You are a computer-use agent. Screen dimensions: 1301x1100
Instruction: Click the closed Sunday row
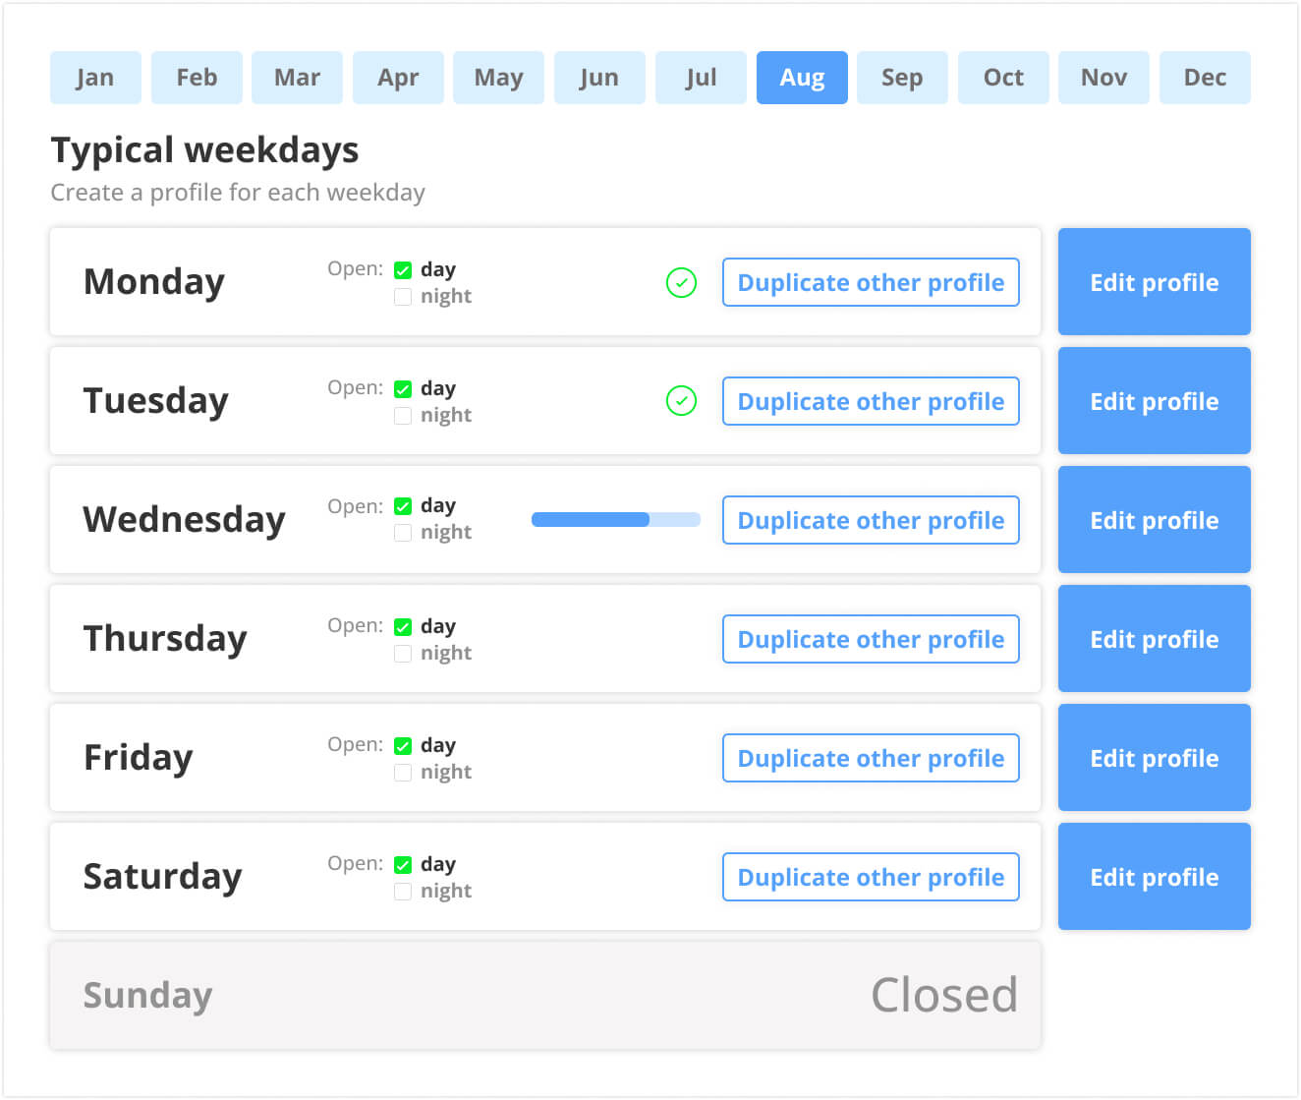click(x=545, y=994)
